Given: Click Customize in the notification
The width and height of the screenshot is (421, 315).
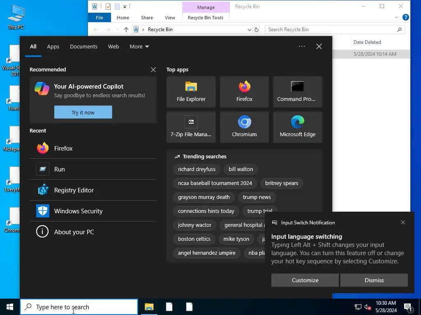Looking at the screenshot, I should pos(305,280).
